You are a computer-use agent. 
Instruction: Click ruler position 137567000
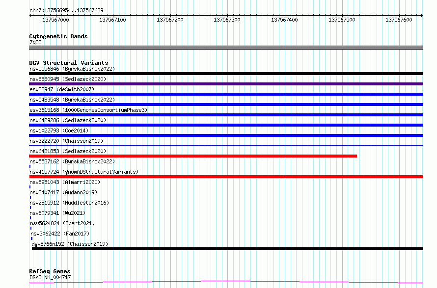(55, 20)
